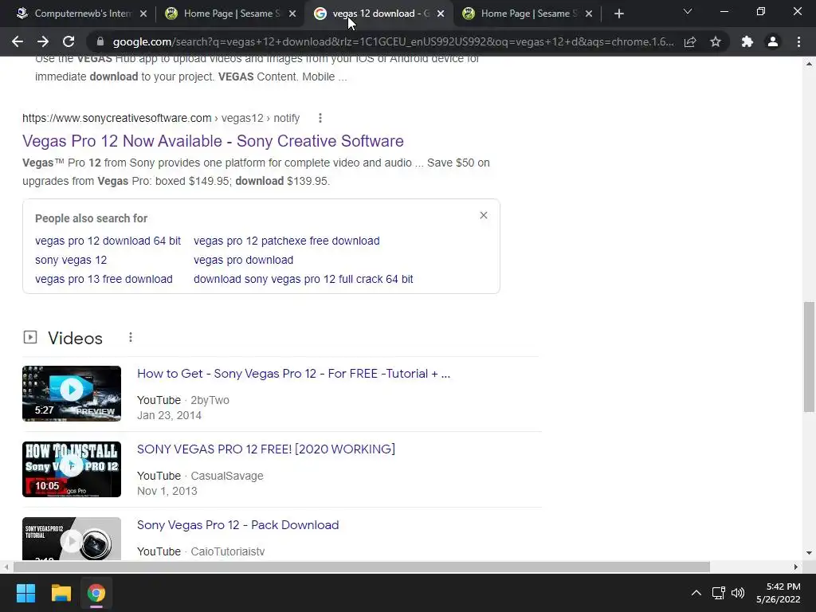Open the Windows Start menu

(x=25, y=593)
